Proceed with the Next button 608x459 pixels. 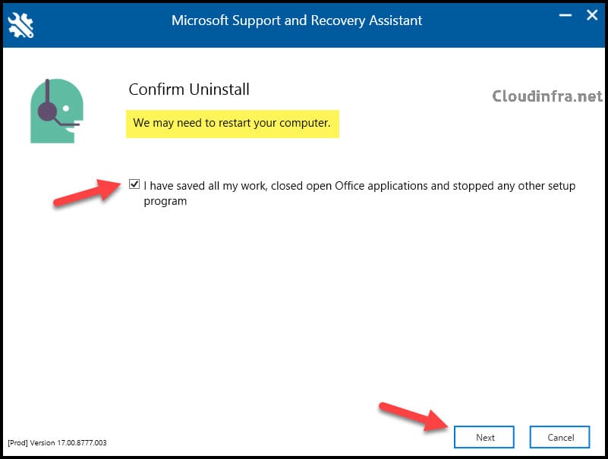point(484,437)
